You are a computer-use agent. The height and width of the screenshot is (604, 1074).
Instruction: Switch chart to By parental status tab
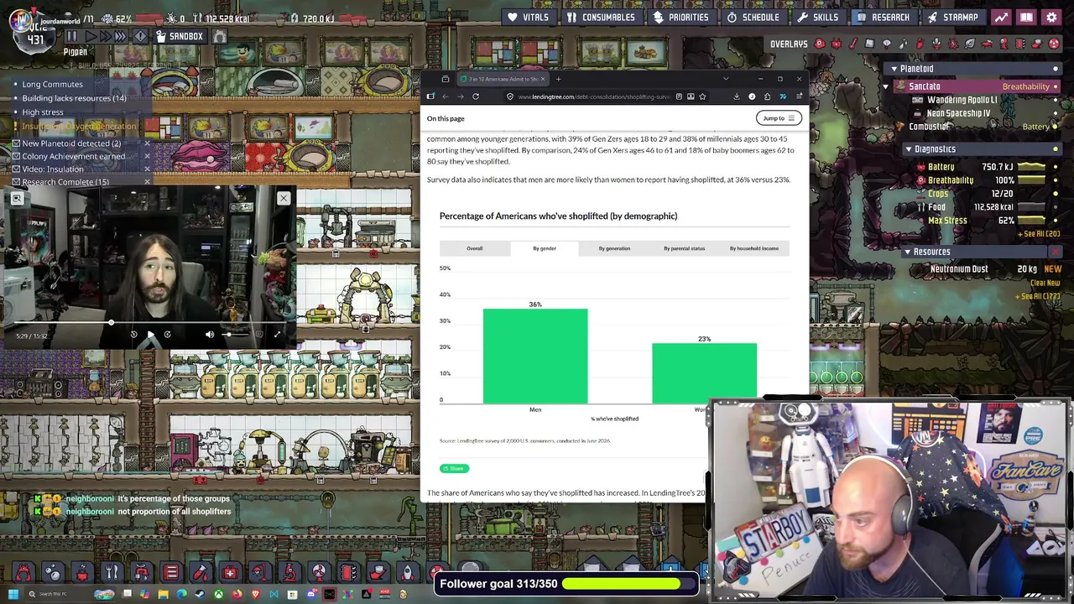pyautogui.click(x=685, y=248)
